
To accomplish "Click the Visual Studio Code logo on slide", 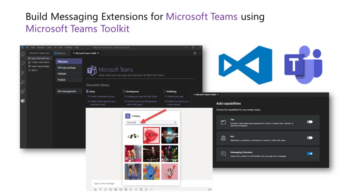I will point(245,65).
